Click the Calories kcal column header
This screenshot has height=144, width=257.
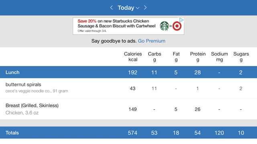(x=133, y=57)
